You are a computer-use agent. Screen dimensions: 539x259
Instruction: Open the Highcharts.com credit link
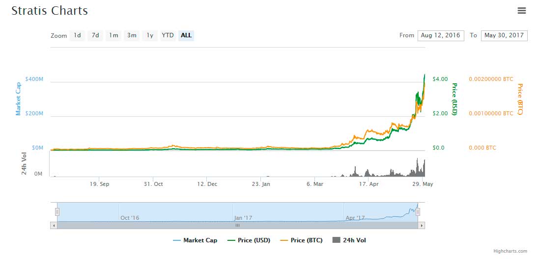coord(510,252)
